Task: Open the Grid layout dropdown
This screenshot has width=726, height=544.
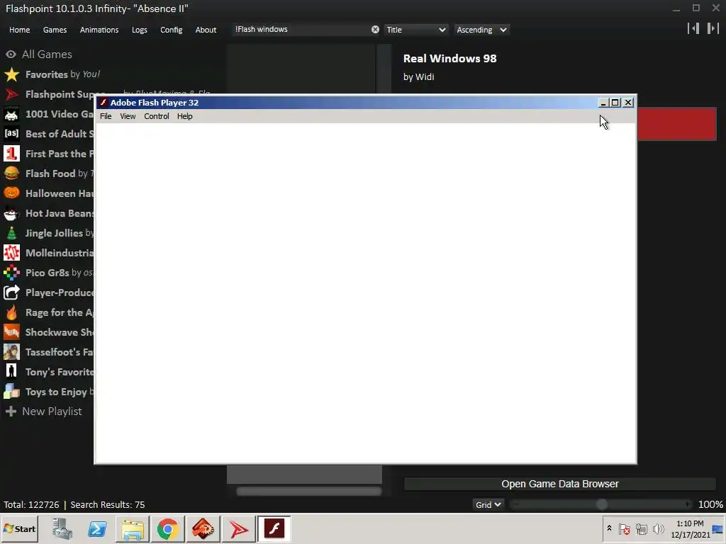Action: click(488, 504)
